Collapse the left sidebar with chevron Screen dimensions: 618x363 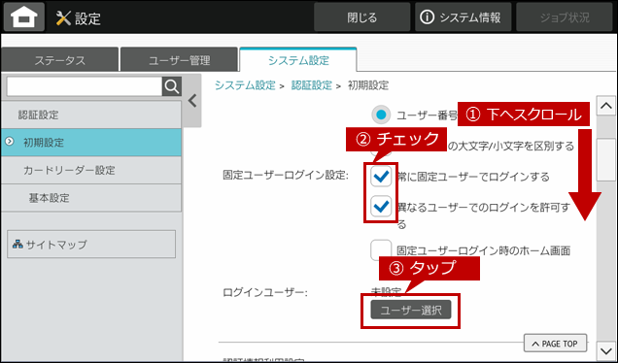pos(192,101)
